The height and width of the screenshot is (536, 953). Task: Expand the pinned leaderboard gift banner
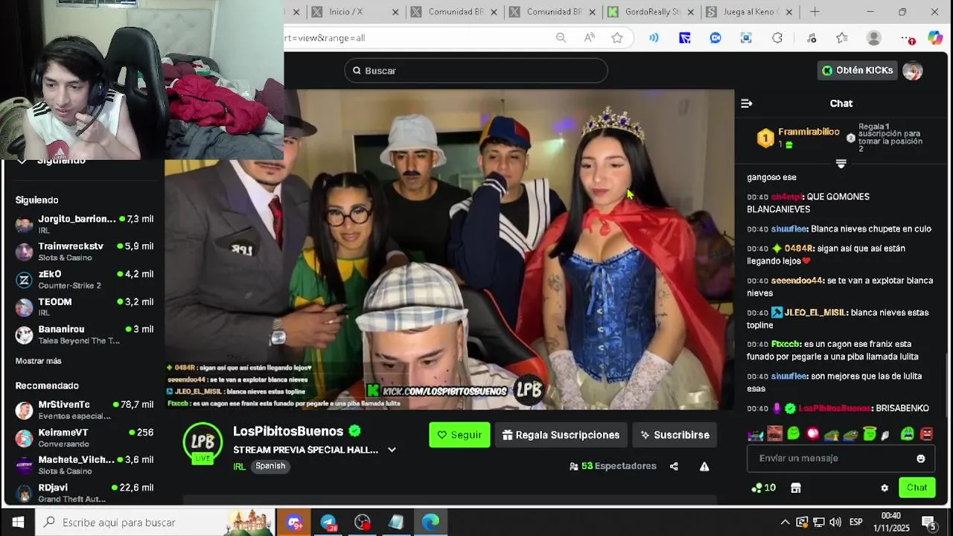(841, 164)
